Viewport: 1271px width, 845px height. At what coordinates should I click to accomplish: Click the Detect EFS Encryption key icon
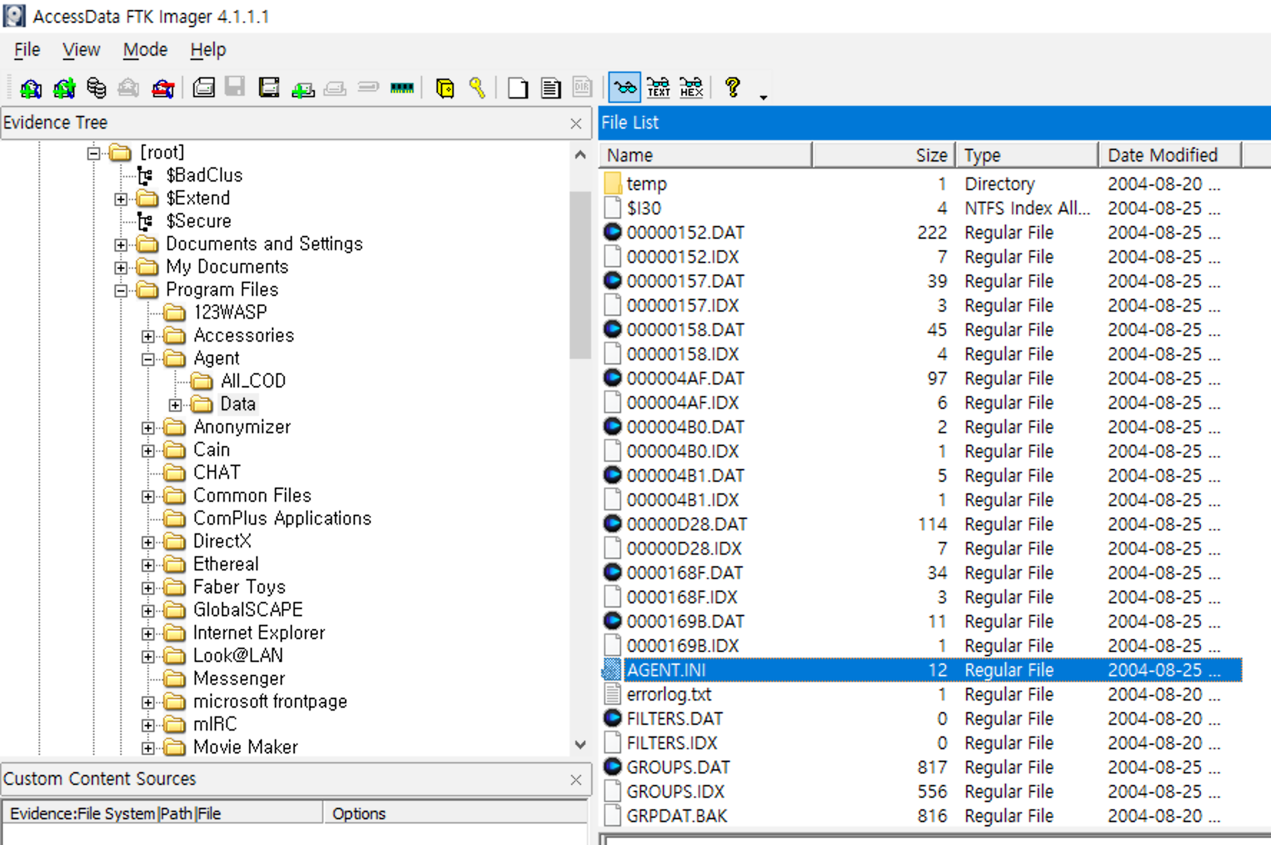pos(477,88)
